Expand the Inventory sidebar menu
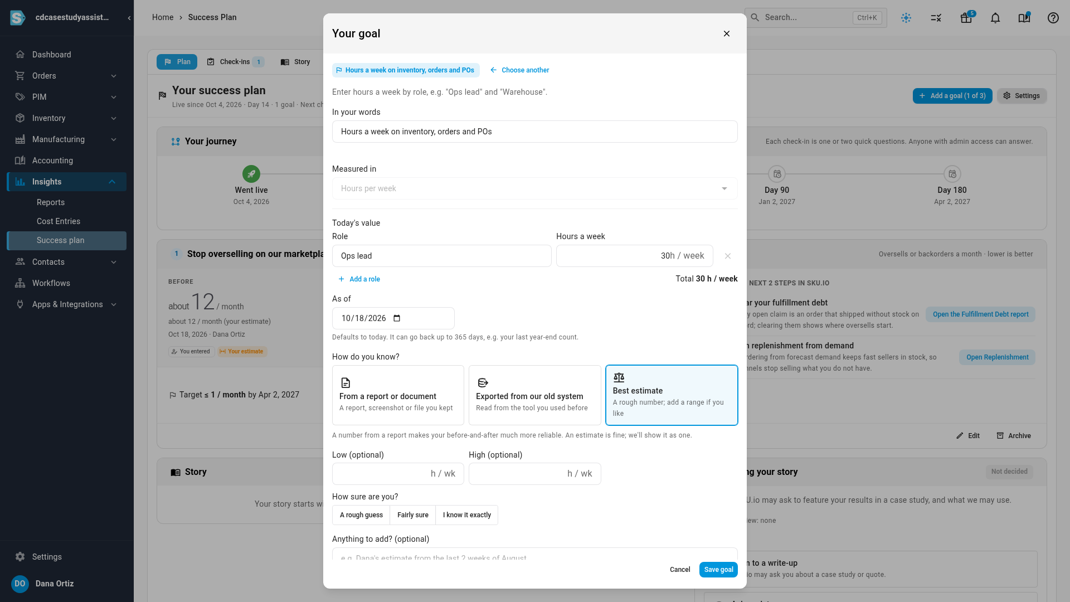This screenshot has height=602, width=1070. coord(67,118)
